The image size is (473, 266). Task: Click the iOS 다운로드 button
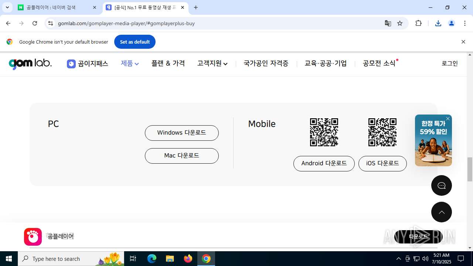382,164
